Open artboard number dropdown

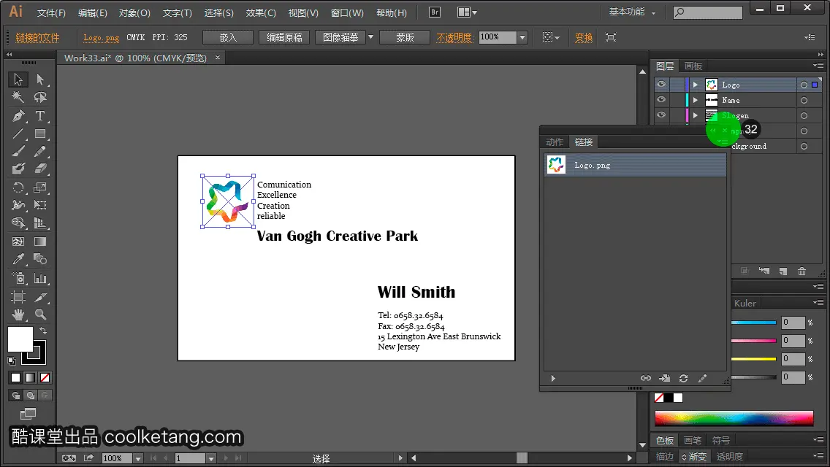pyautogui.click(x=210, y=458)
